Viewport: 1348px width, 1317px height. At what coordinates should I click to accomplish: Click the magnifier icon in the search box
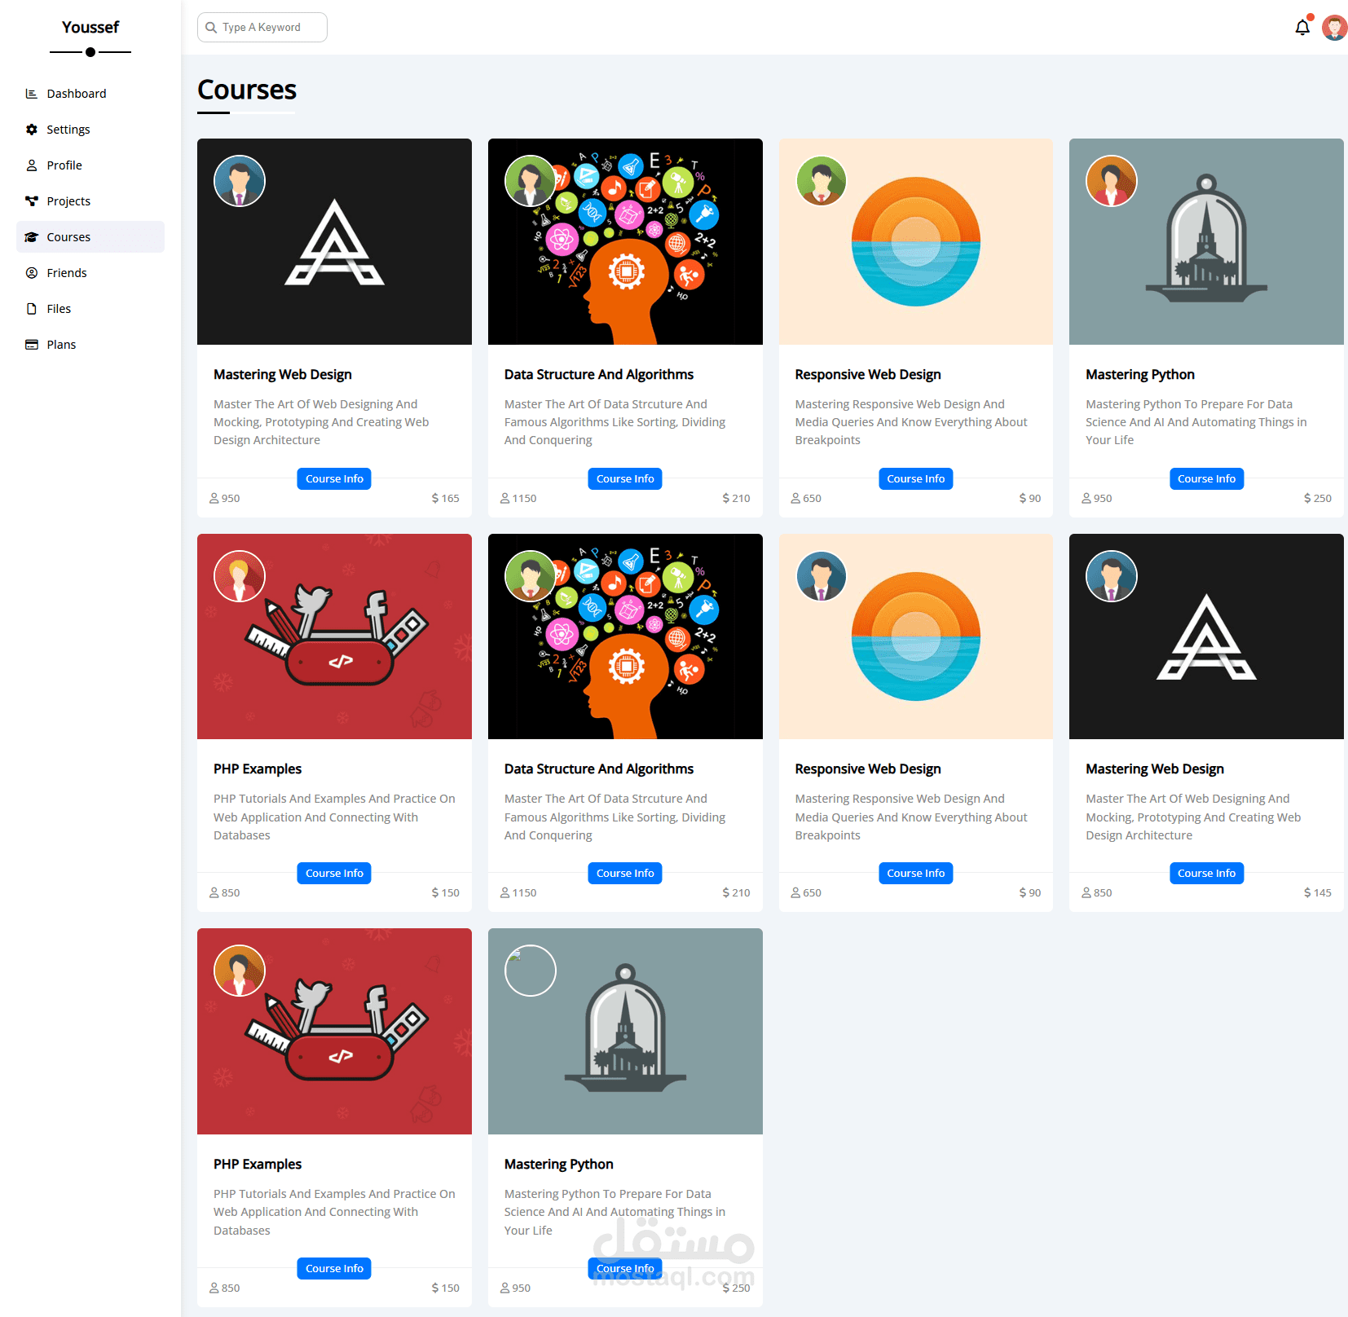click(211, 28)
